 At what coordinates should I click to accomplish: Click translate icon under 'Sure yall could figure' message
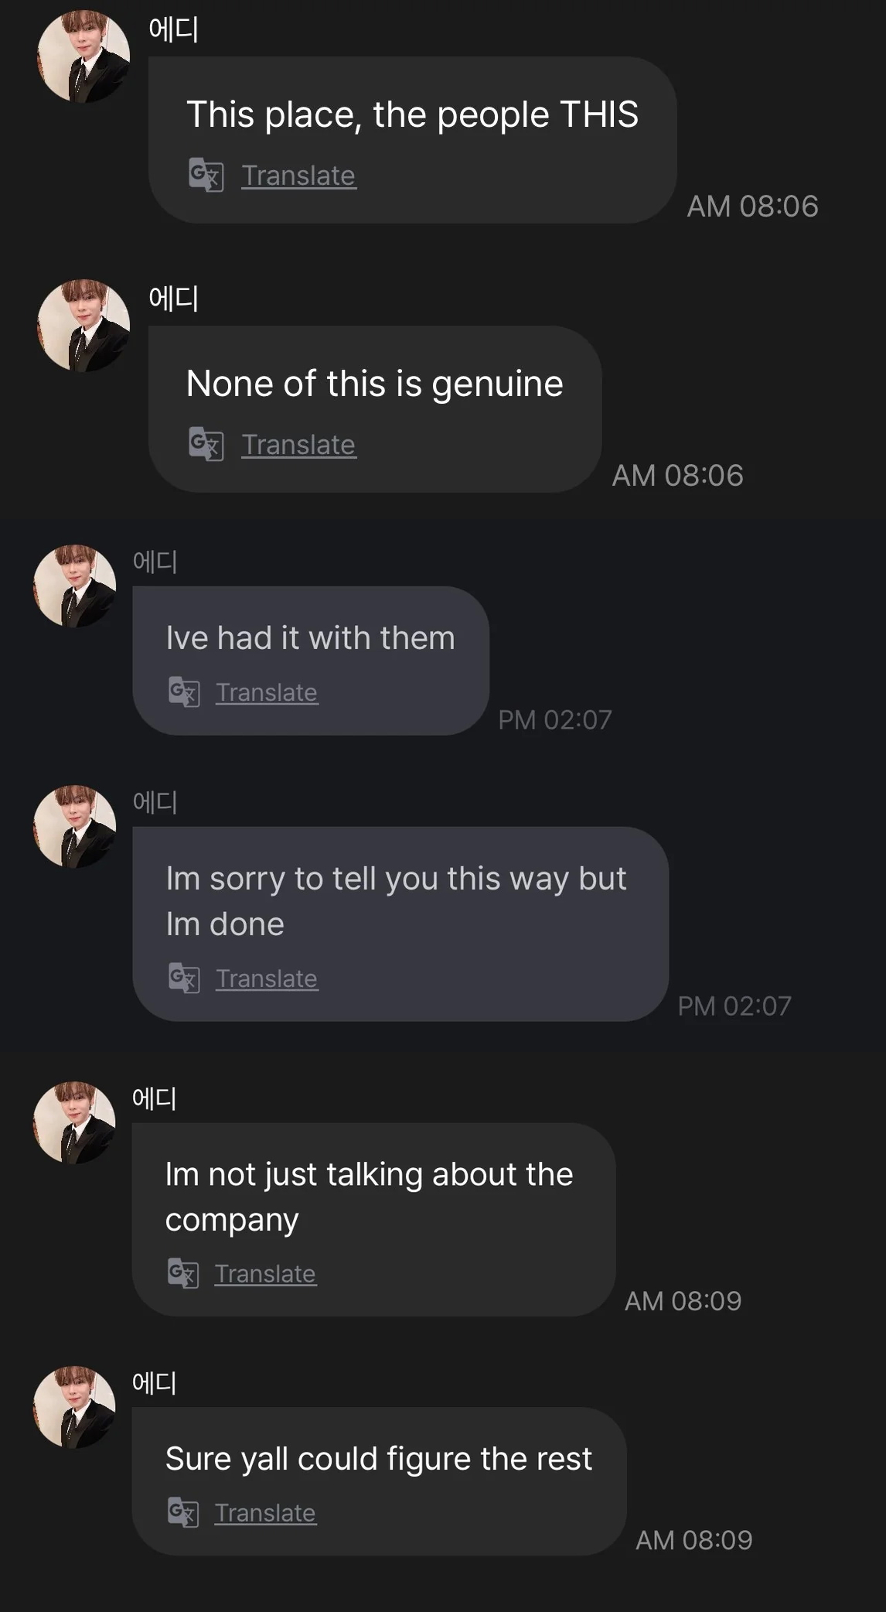pyautogui.click(x=183, y=1512)
